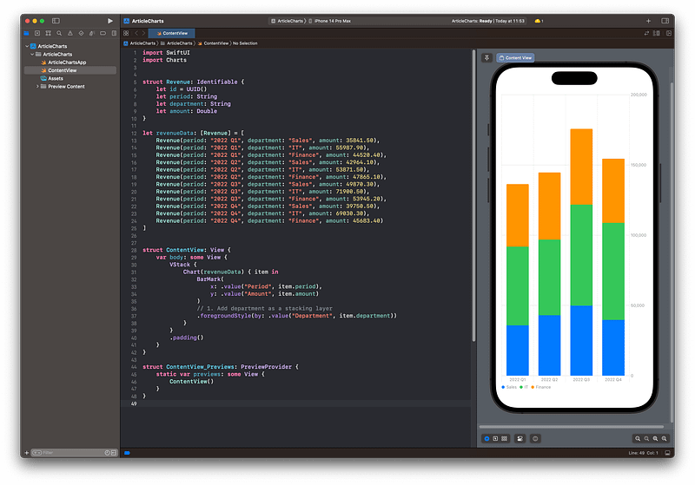Viewport: 695px width, 485px height.
Task: Click line number 37 in the gutter
Action: click(x=134, y=316)
